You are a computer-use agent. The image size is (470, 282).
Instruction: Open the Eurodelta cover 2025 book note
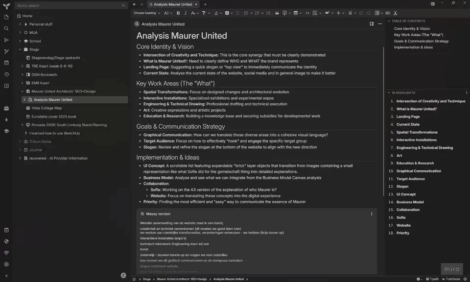54,117
